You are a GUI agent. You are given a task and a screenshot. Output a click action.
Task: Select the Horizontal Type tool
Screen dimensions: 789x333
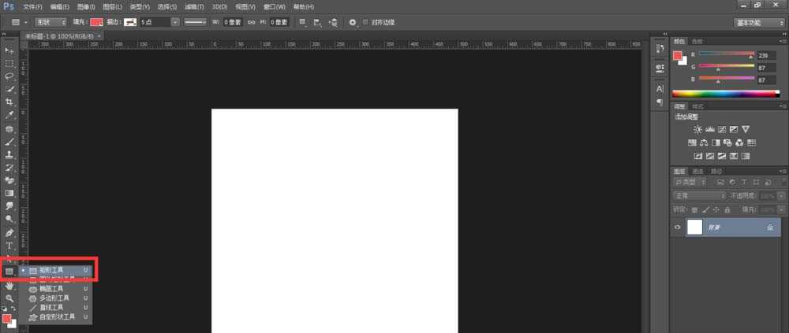[9, 246]
